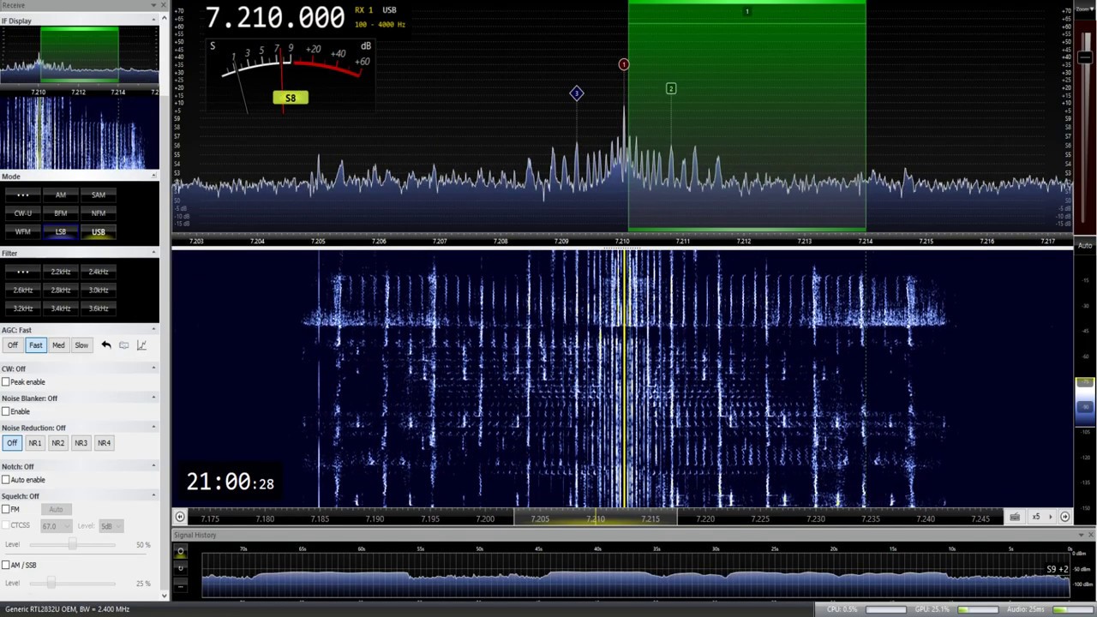Collapse the Notch section

154,466
